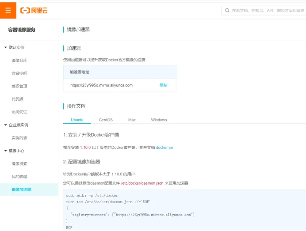Switch to the Mac tab
The height and width of the screenshot is (231, 306).
tap(132, 120)
